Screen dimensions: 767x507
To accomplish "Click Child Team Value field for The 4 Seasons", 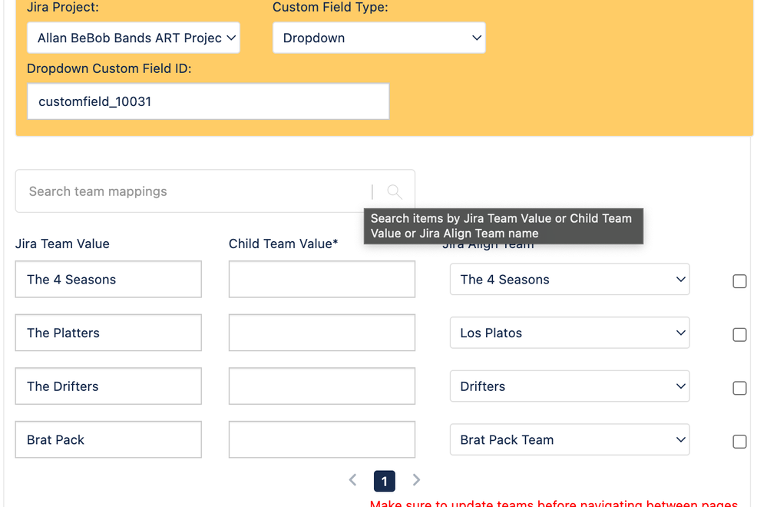I will [322, 280].
